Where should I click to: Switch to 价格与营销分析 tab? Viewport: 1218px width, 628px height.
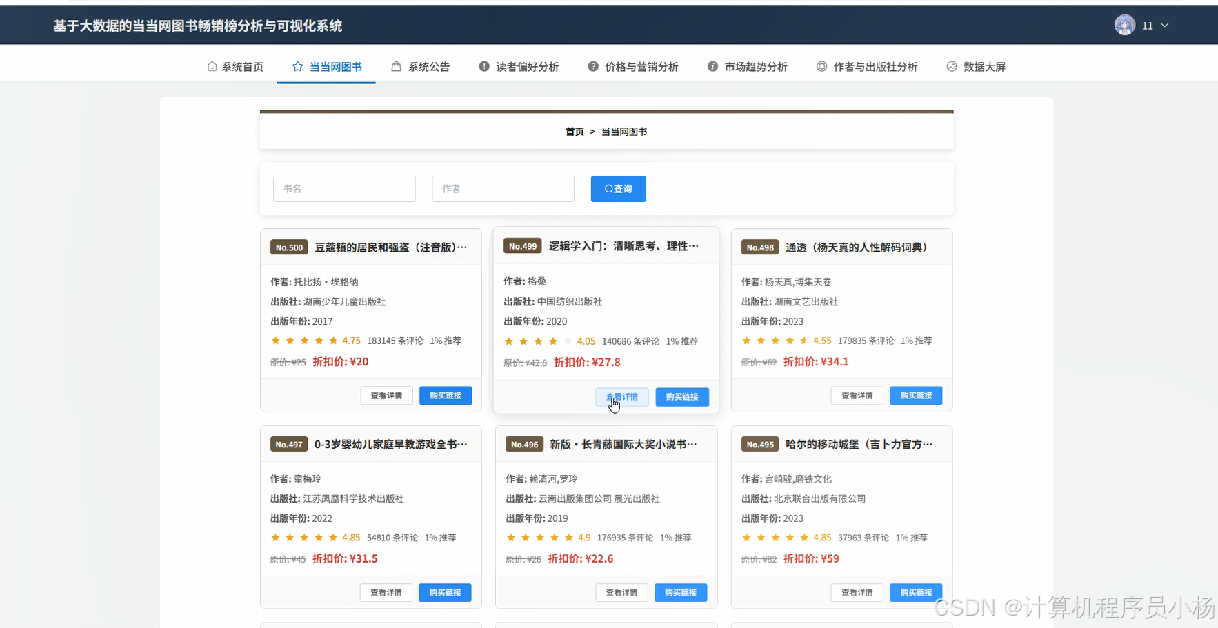pyautogui.click(x=633, y=66)
